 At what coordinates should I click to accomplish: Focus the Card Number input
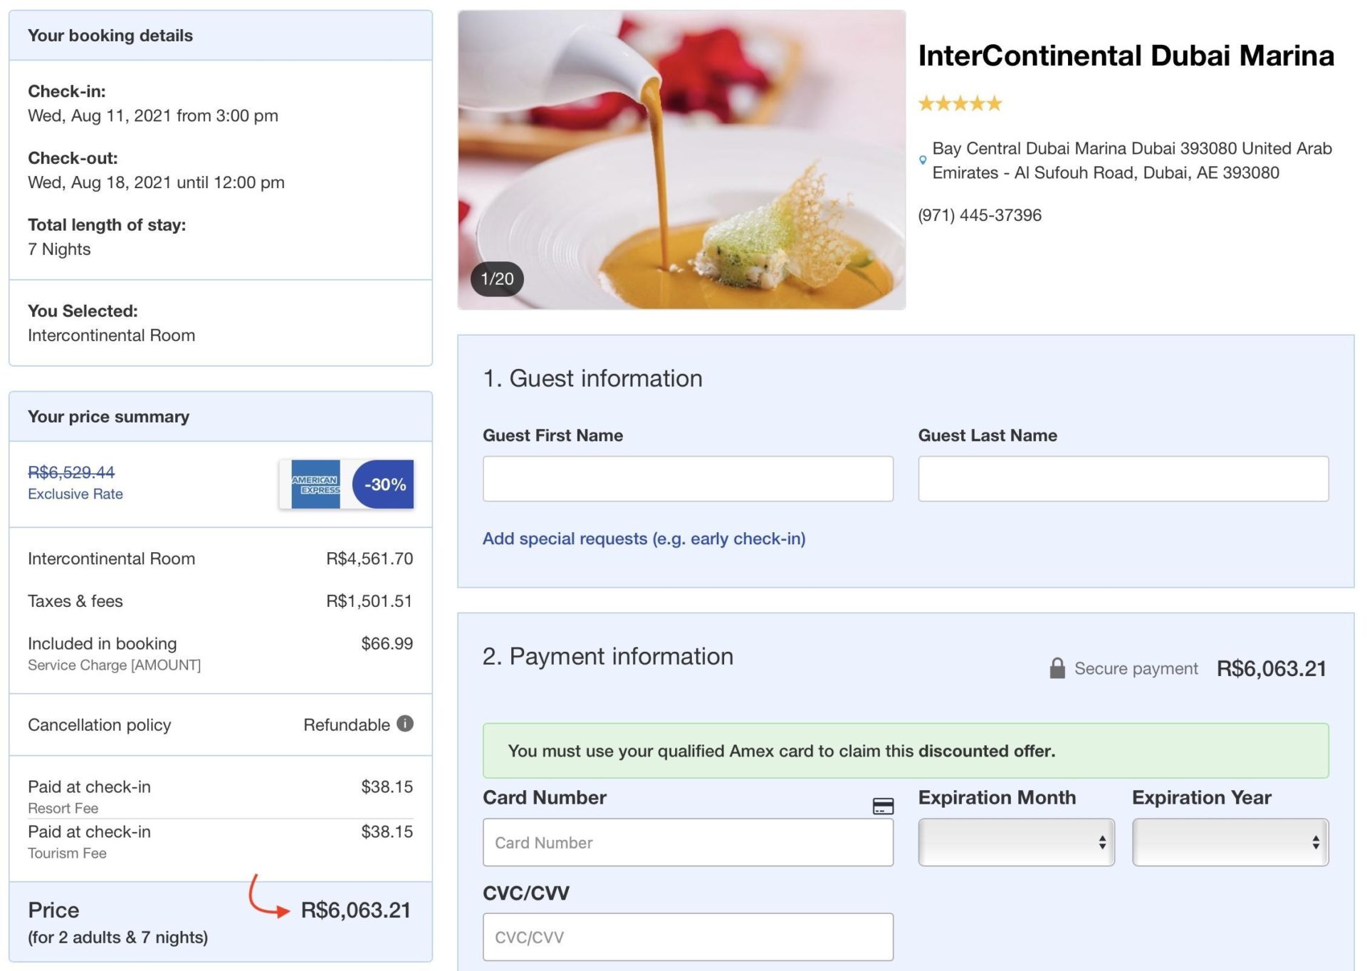688,842
